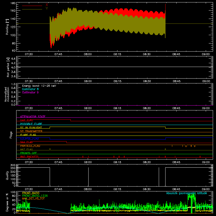Click 09:00 tick label under Roll period plot
This screenshot has width=216, height=216.
[206, 81]
